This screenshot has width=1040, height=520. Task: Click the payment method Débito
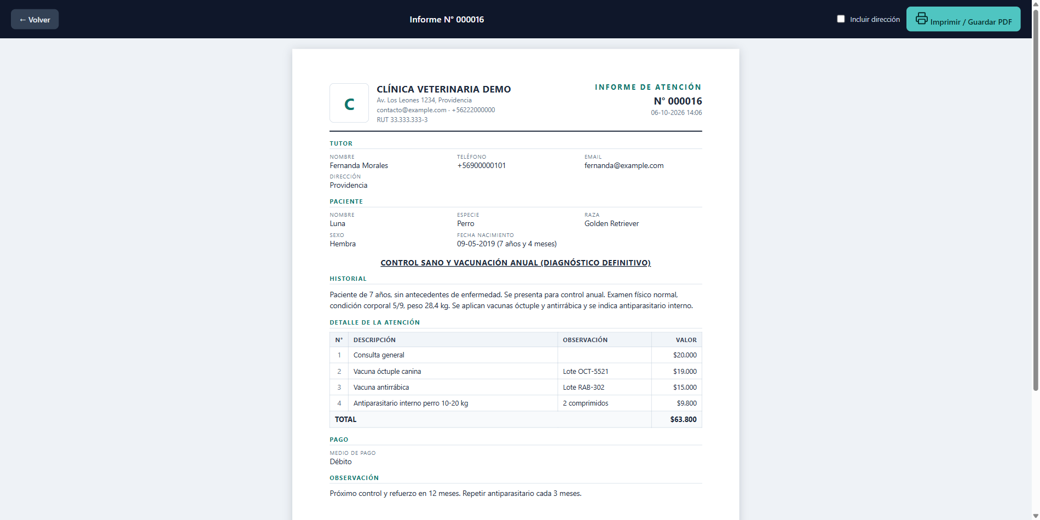[x=340, y=462]
